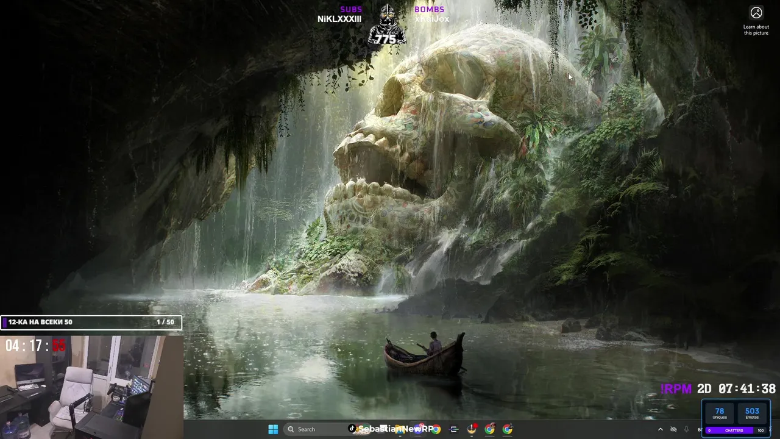This screenshot has height=439, width=780.
Task: Expand the hidden system tray icons chevron
Action: [x=661, y=429]
